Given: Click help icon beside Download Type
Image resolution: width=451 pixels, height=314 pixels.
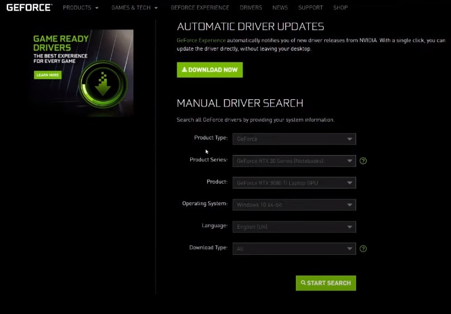Looking at the screenshot, I should (363, 249).
